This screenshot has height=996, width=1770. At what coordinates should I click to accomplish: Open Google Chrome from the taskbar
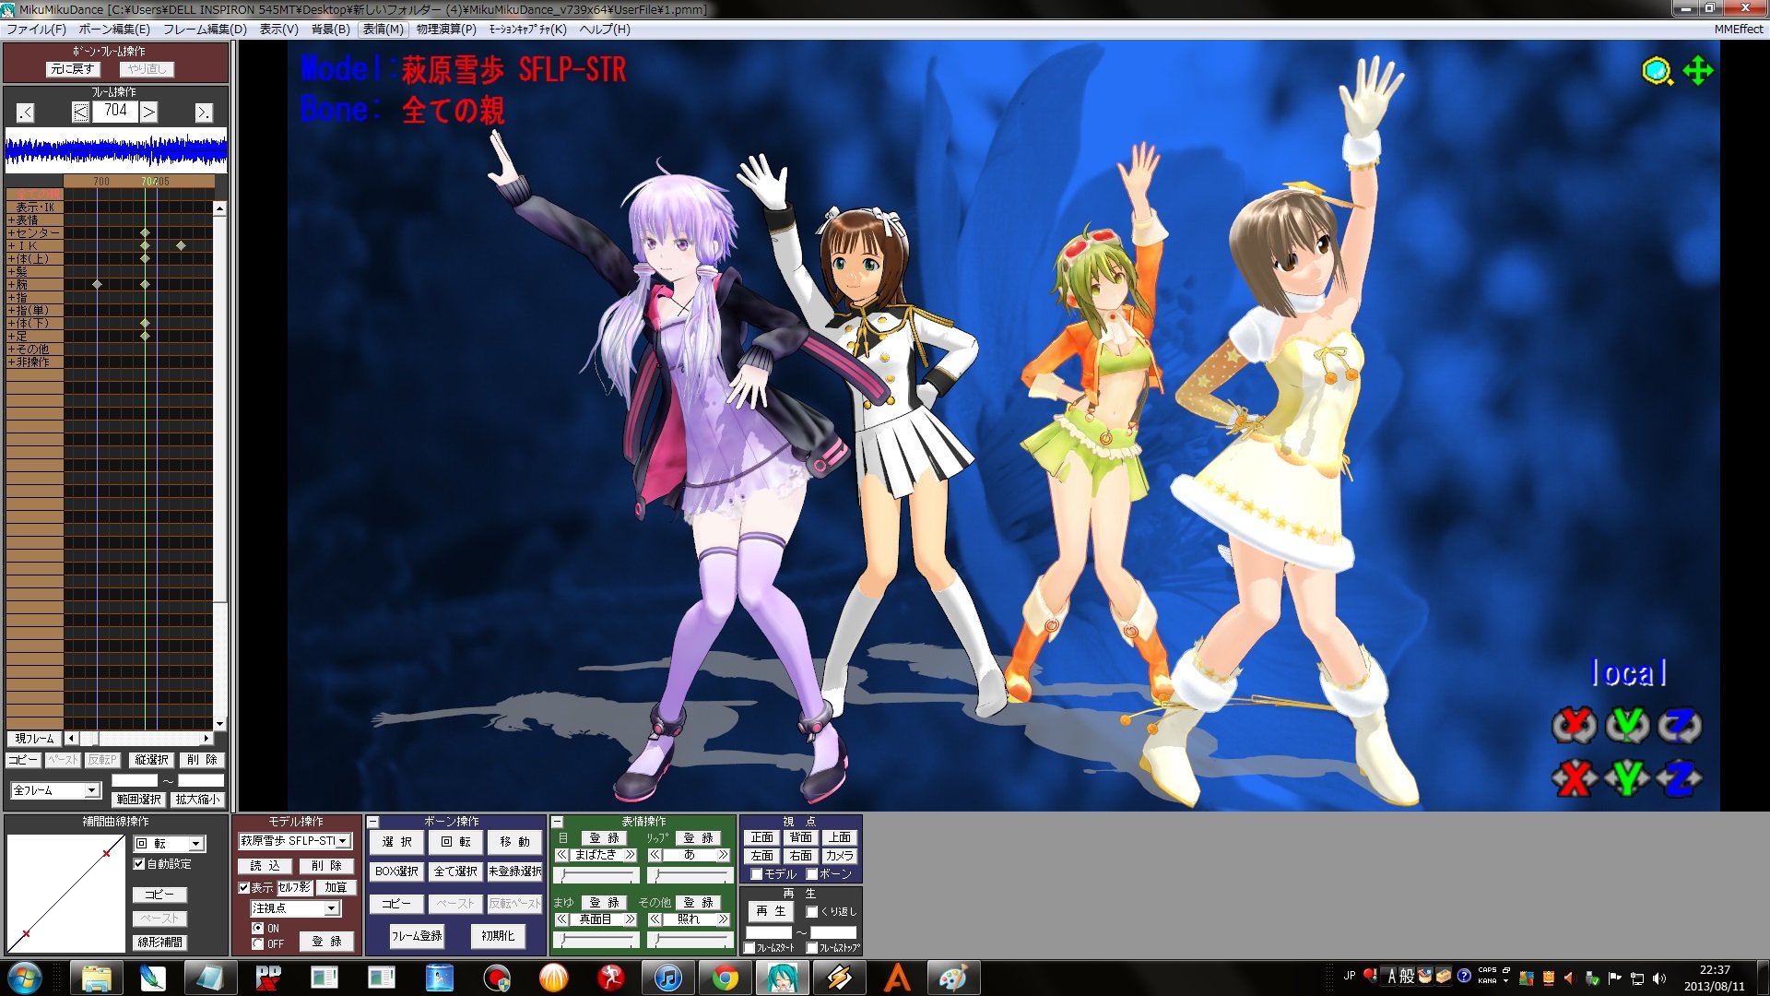726,978
